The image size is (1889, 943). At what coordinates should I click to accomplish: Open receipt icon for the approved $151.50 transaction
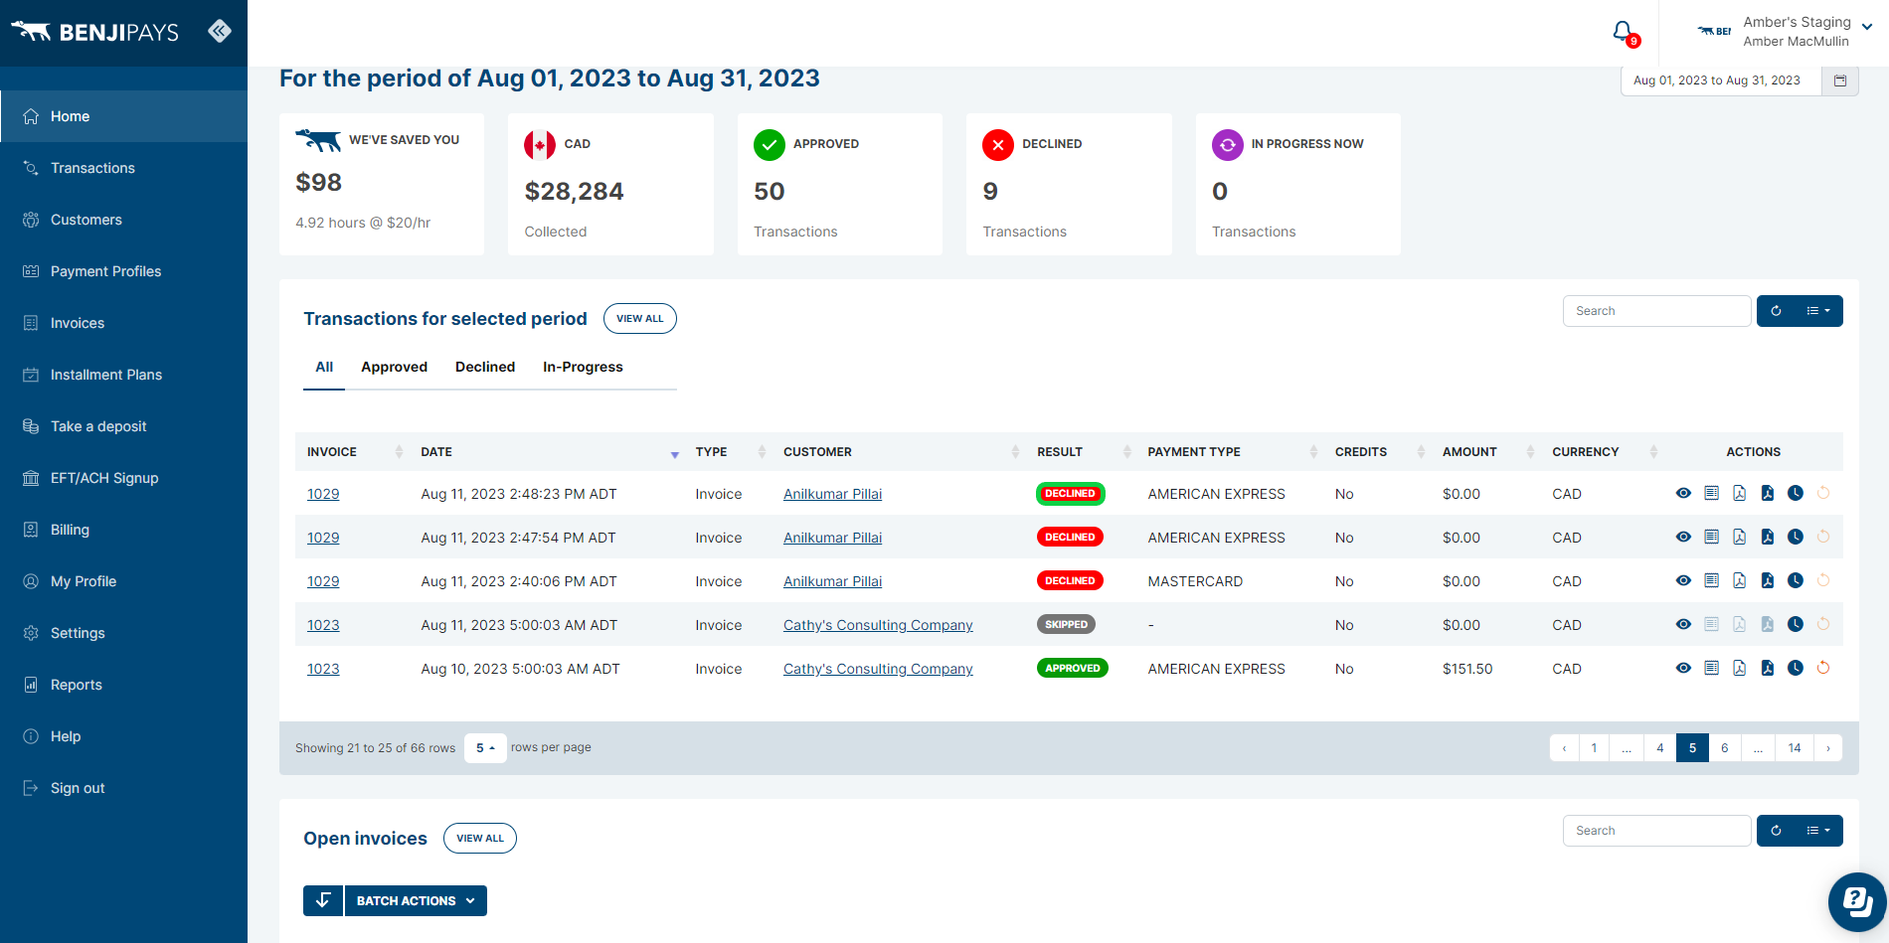coord(1711,668)
